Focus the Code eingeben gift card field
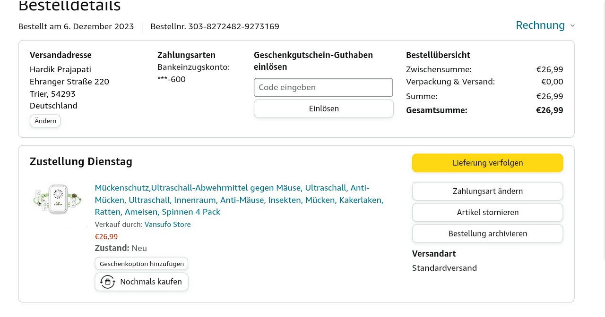Viewport: 605px width, 317px height. [x=323, y=88]
